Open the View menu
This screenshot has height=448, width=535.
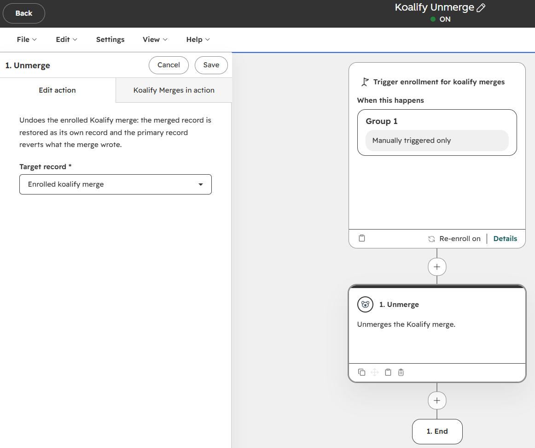coord(155,40)
